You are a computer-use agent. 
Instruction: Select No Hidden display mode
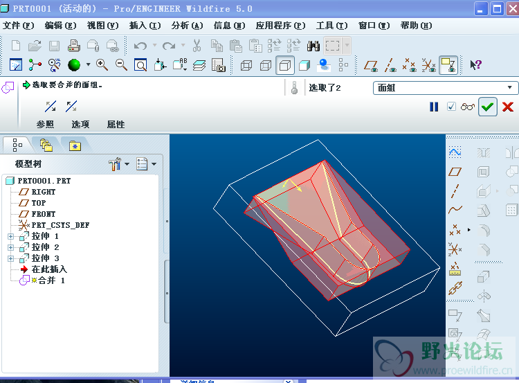[285, 65]
